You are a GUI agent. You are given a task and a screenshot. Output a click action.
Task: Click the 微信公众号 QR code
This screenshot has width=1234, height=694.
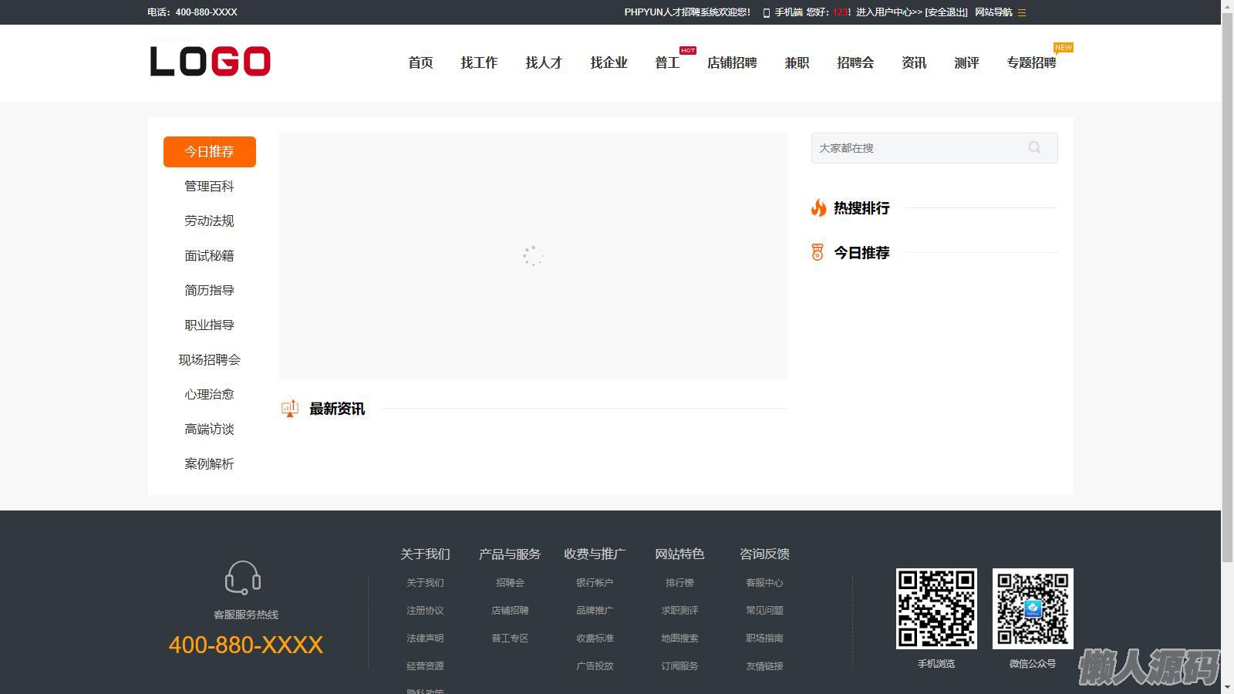pyautogui.click(x=1033, y=608)
